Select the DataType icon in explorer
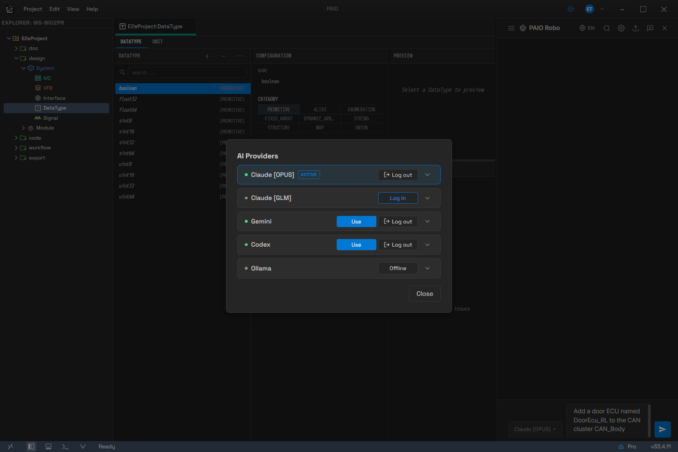The image size is (678, 452). [38, 108]
